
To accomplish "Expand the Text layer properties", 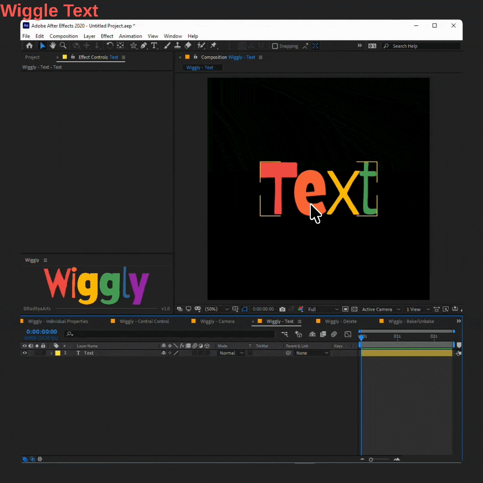I will click(51, 353).
